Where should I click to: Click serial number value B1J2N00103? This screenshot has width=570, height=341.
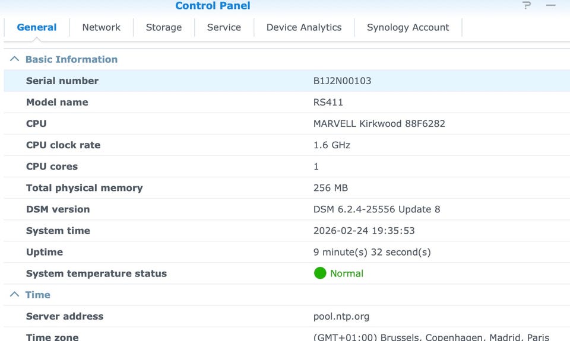pos(342,81)
